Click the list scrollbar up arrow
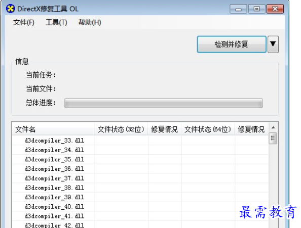The image size is (301, 228). point(273,128)
